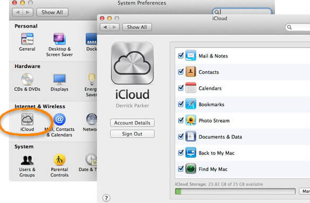Click the Find My Mac radar icon
Screen dimensions: 310x203
[191, 169]
